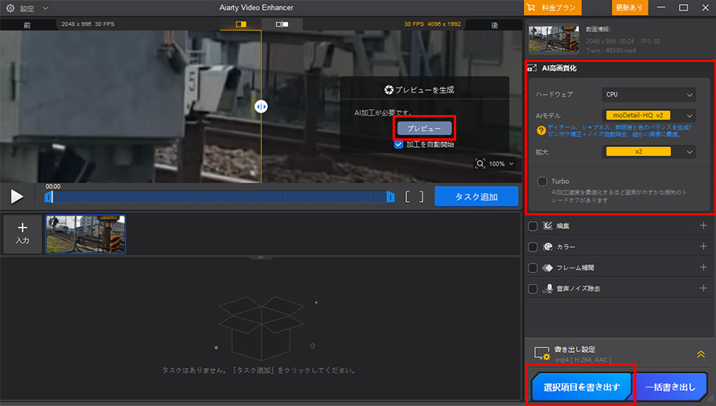
Task: Enable the Turbo checkbox
Action: pos(542,182)
